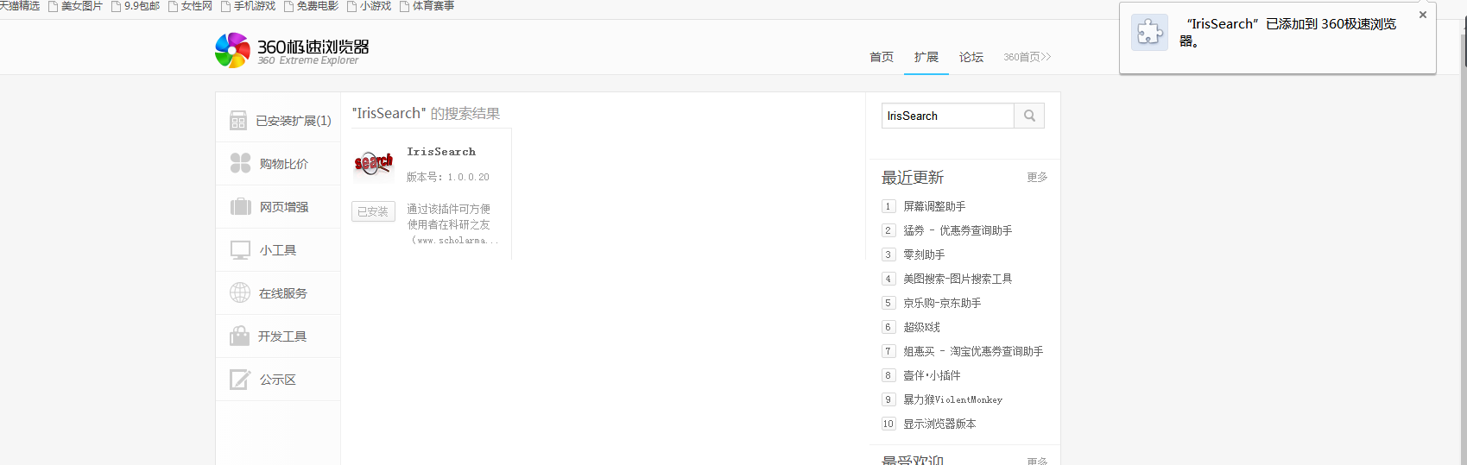This screenshot has width=1467, height=465.
Task: Open the 360首页>> link
Action: pos(1027,57)
